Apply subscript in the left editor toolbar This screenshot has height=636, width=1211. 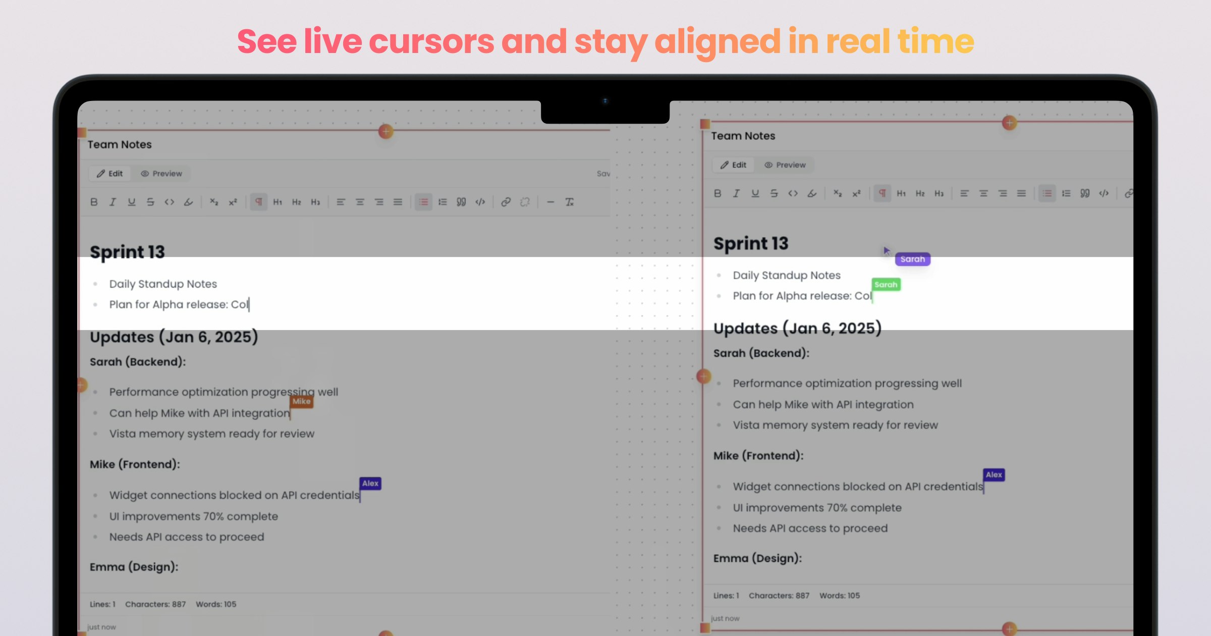coord(214,202)
